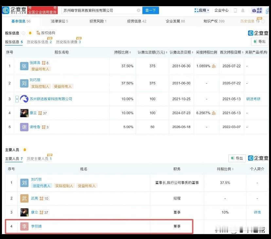The height and width of the screenshot is (239, 271).
Task: Open 苏州研途教育科技有限公司 link
Action: tap(51, 99)
